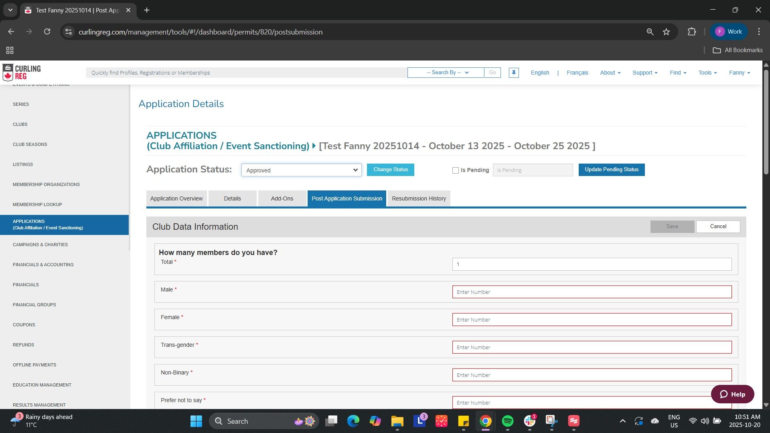Open the Application Overview tab

point(176,198)
